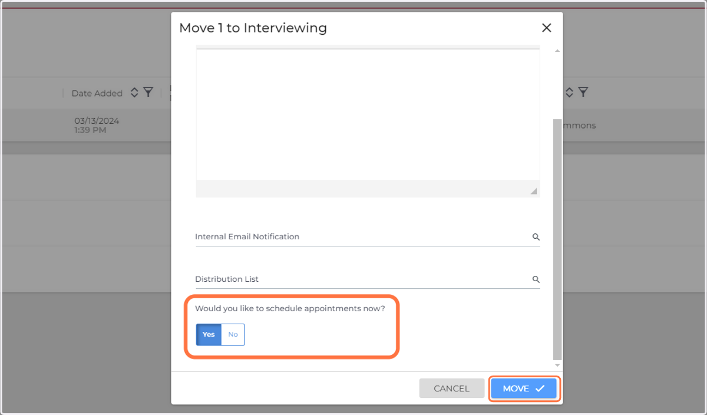Open the filter in right column header
The height and width of the screenshot is (415, 707).
click(583, 92)
